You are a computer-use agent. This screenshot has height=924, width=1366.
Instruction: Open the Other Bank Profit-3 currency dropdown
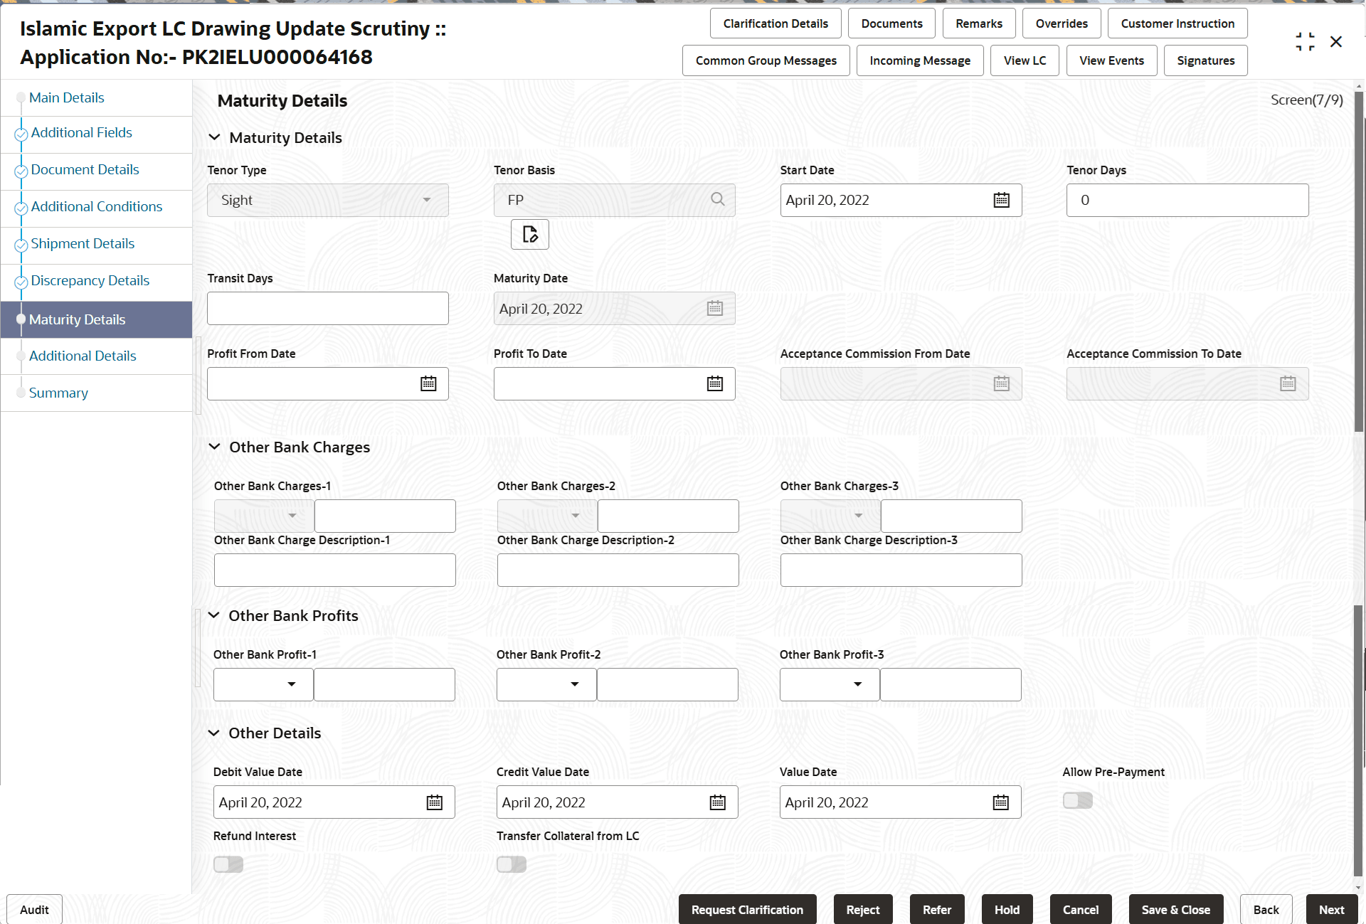click(830, 684)
